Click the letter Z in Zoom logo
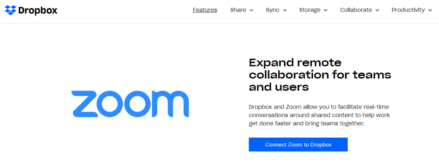Screen dimensions: 439x163 pyautogui.click(x=84, y=104)
